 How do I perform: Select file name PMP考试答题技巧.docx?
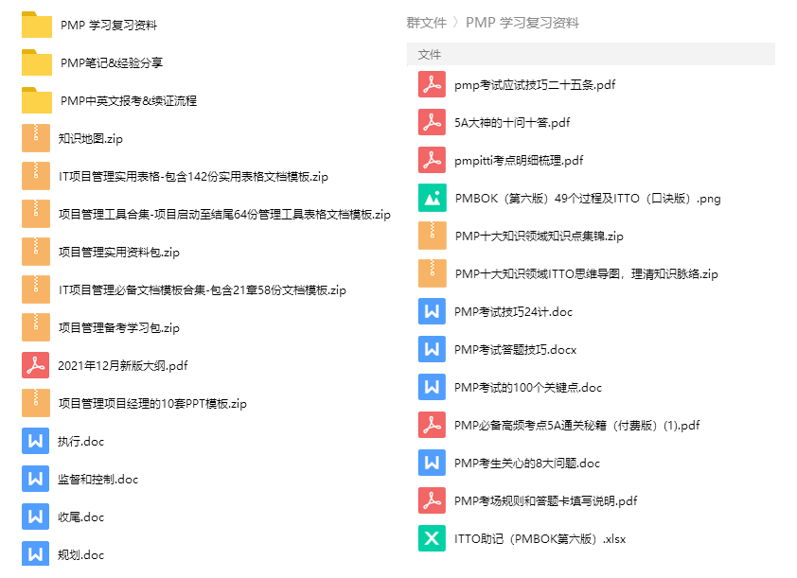click(x=516, y=349)
